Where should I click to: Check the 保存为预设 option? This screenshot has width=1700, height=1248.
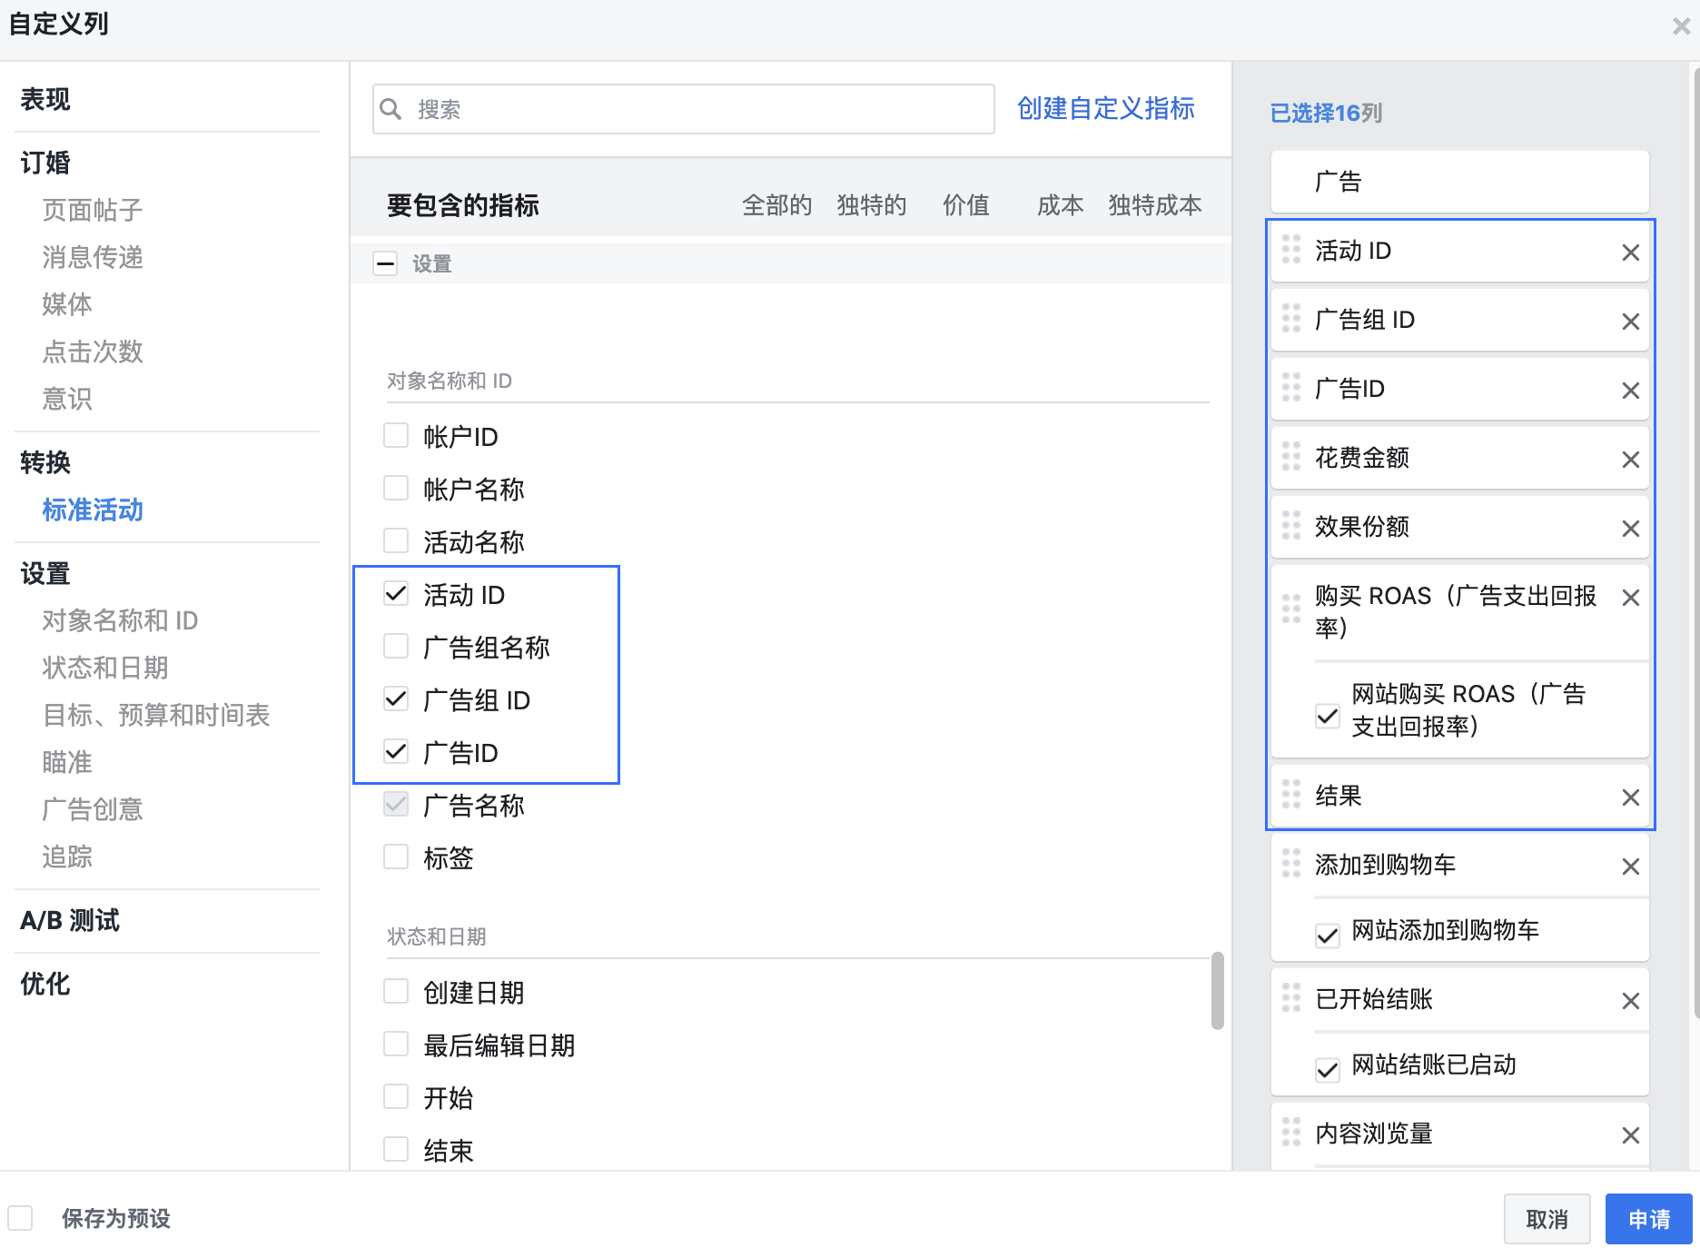click(21, 1218)
